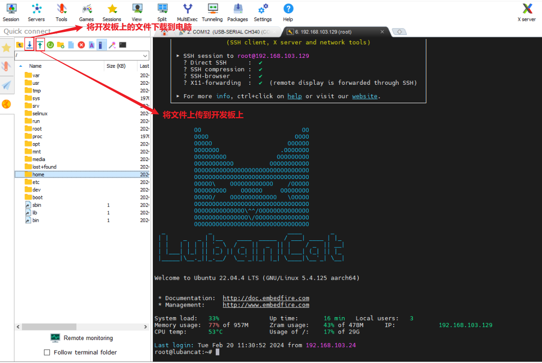Refresh the SFTP folder listing
Viewport: 542px width, 363px height.
[x=50, y=45]
